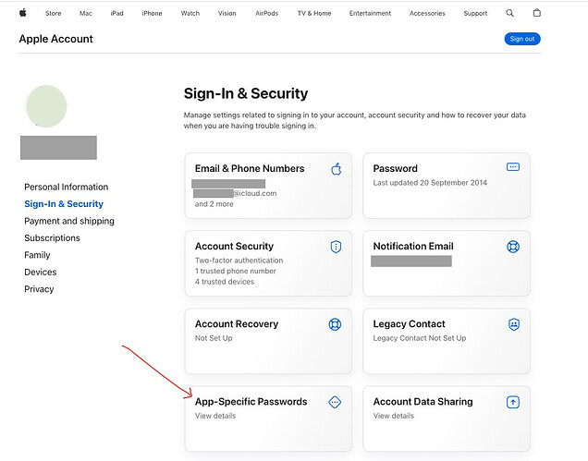Open the Legacy Contact card title
Viewport: 588px width, 461px height.
coord(409,323)
